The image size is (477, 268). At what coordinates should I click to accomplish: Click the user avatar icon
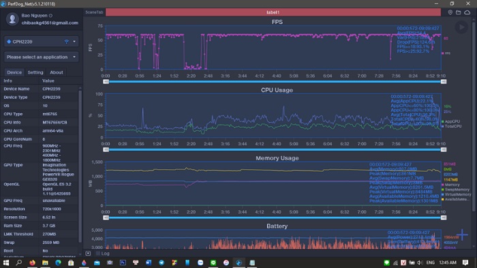[x=12, y=19]
